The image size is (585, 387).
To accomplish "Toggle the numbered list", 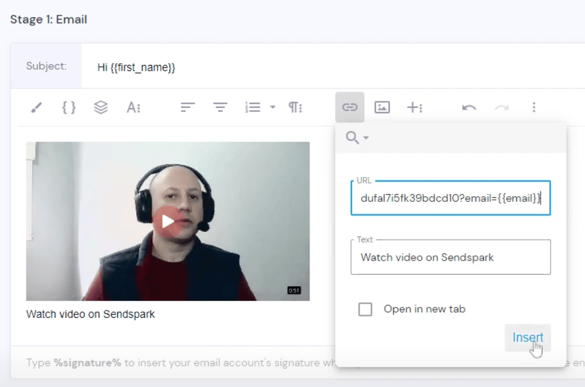I will tap(253, 107).
